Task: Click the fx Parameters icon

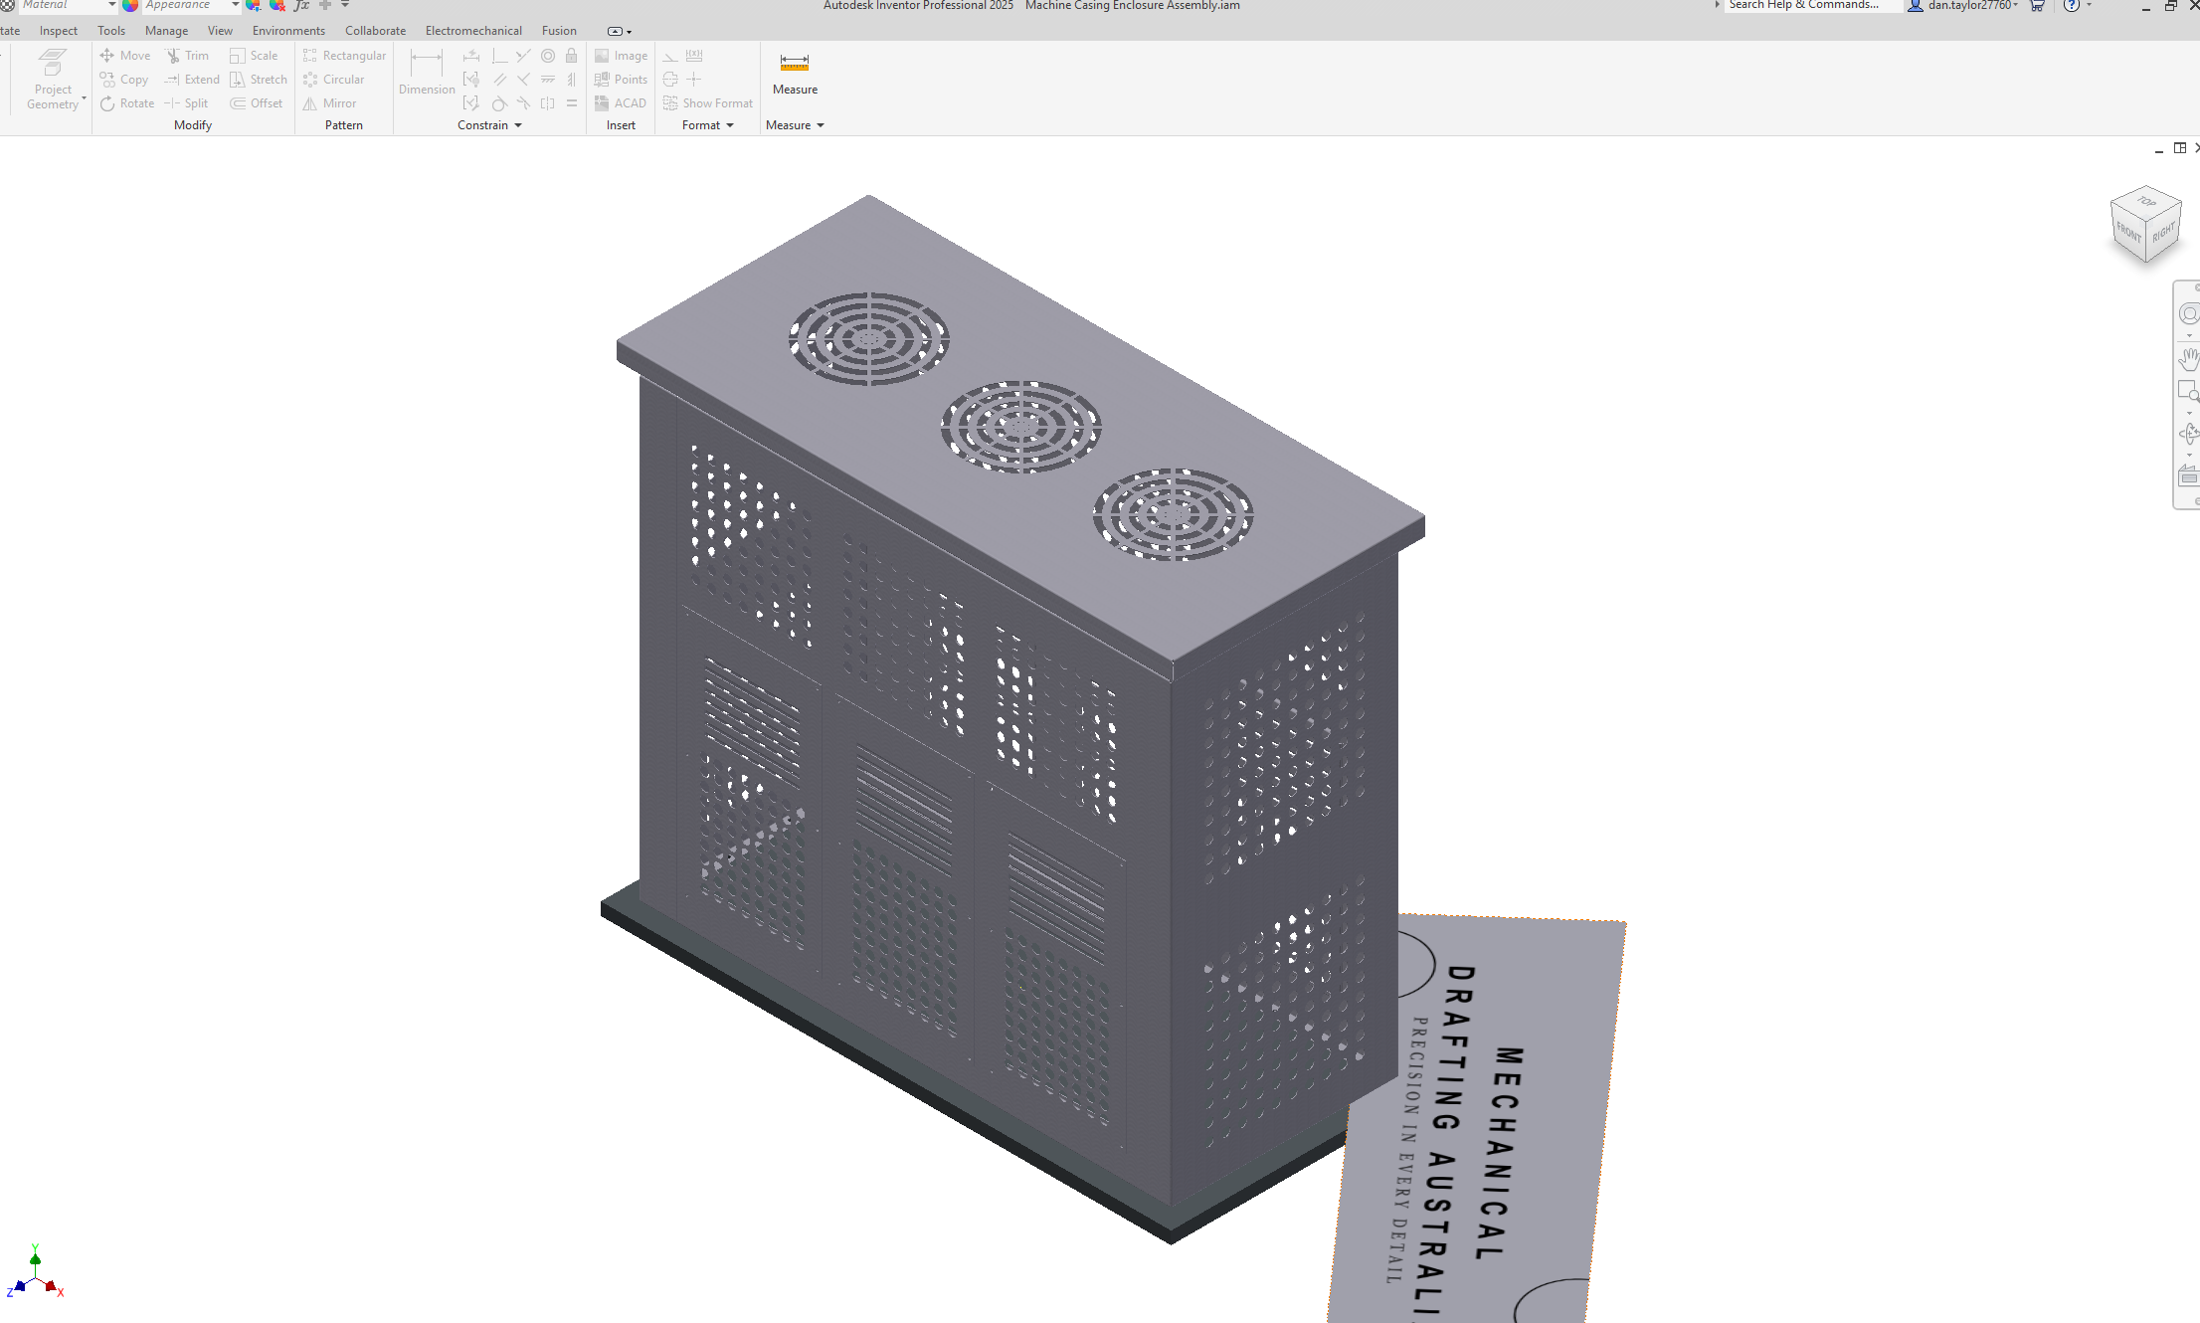Action: [301, 6]
